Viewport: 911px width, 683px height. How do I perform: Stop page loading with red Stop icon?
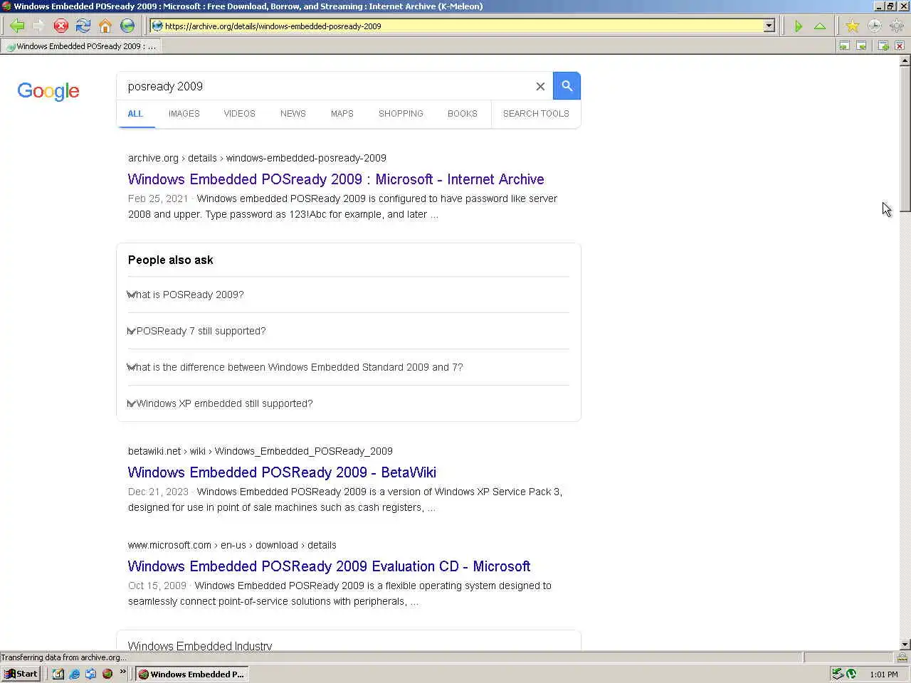(61, 26)
